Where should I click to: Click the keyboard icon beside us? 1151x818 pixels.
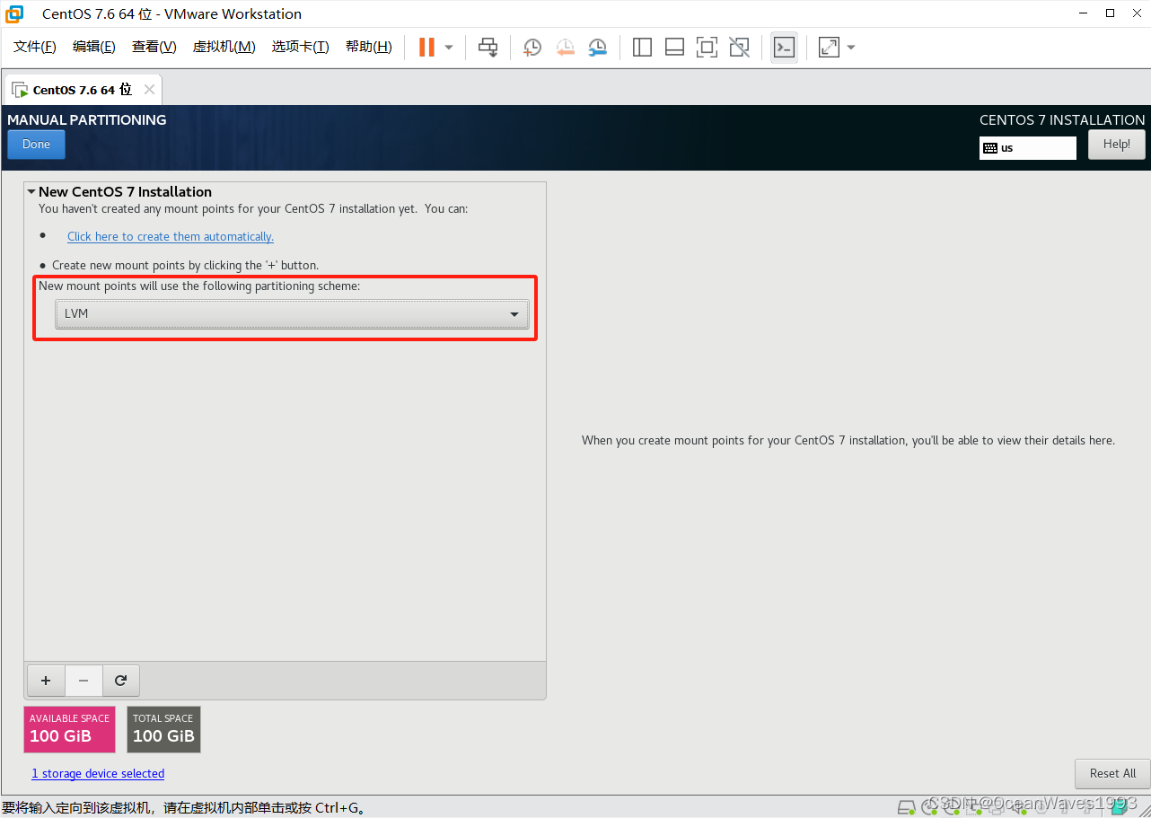pos(990,148)
